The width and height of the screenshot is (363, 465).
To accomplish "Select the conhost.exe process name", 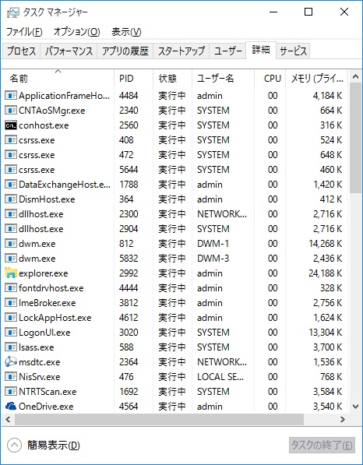I will pos(44,125).
